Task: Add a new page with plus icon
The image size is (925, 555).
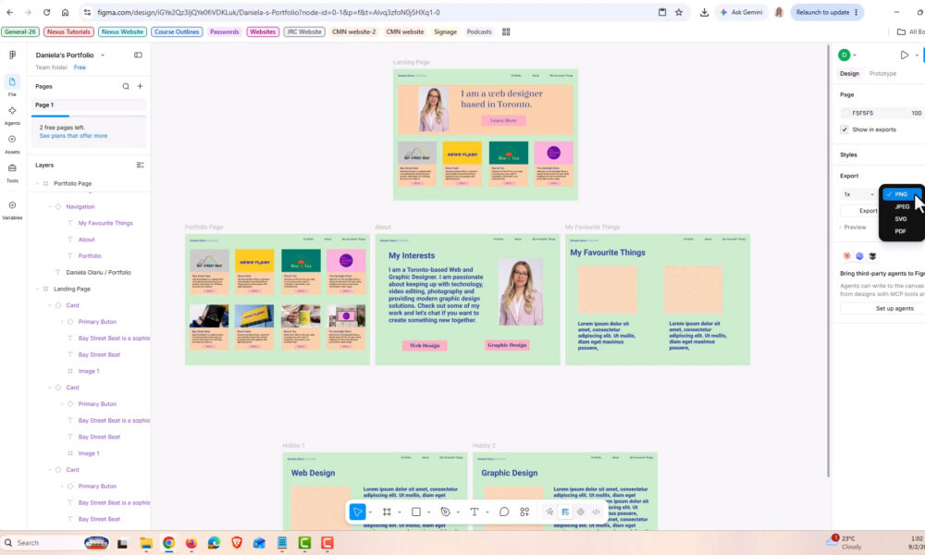Action: [140, 86]
